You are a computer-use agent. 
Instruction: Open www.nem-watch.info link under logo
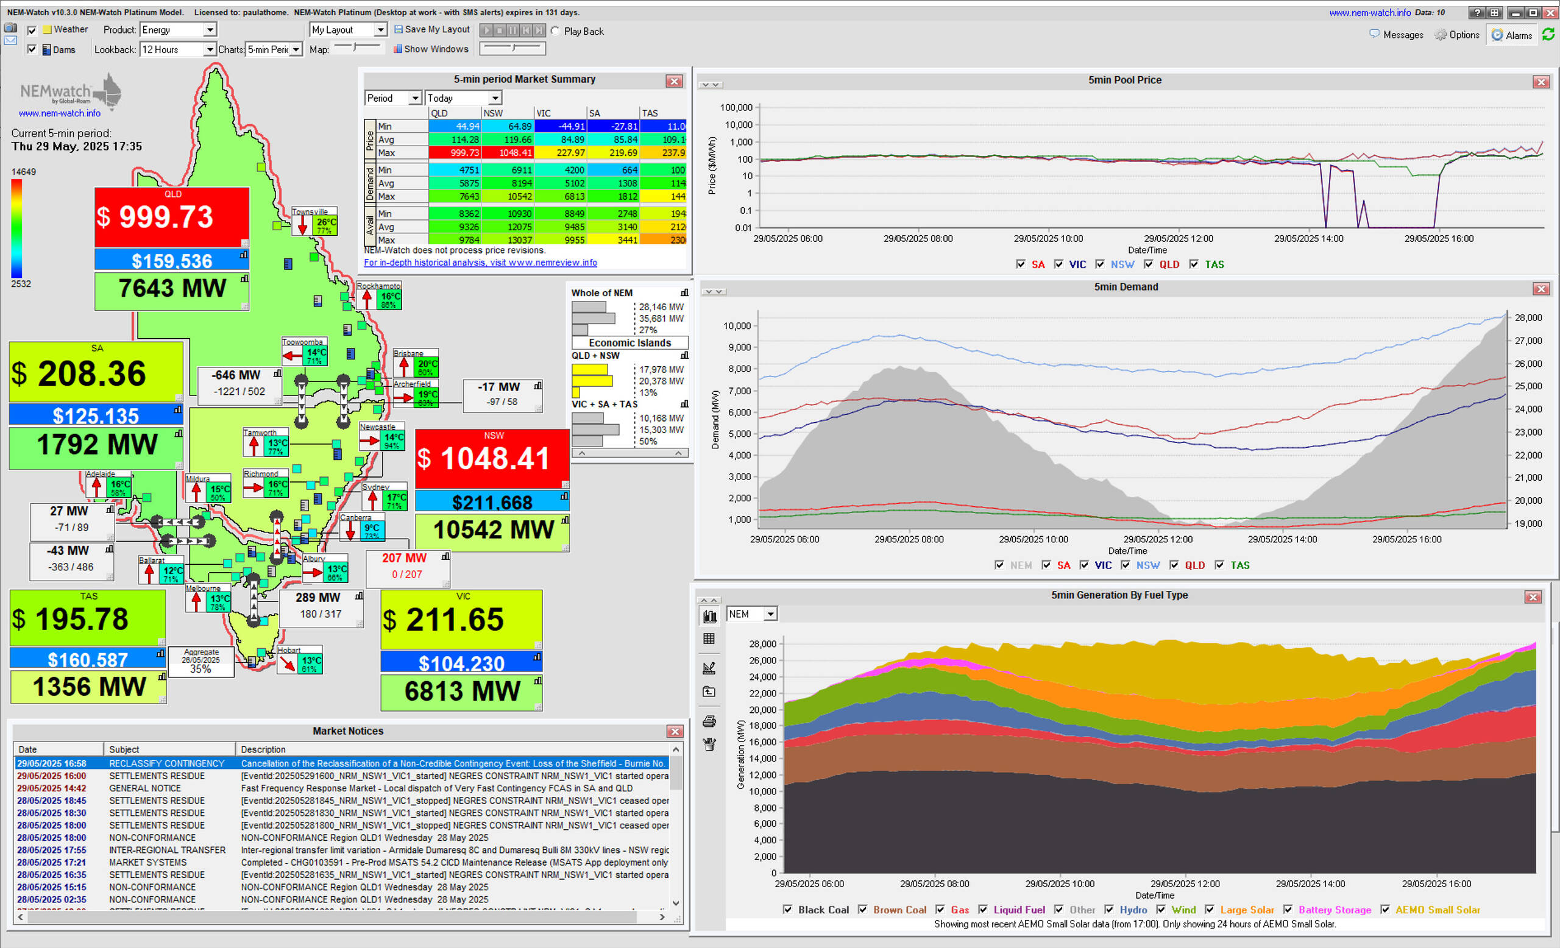click(60, 113)
